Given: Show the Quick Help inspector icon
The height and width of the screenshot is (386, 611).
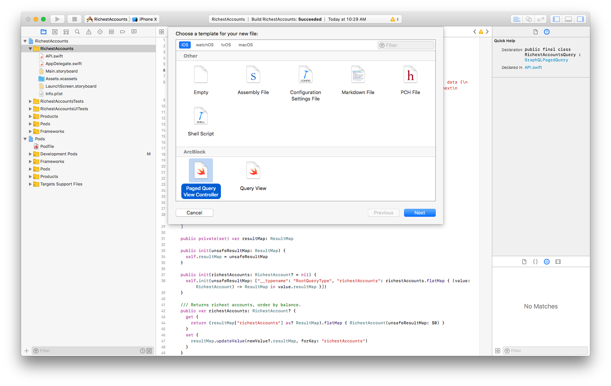Looking at the screenshot, I should tap(547, 32).
